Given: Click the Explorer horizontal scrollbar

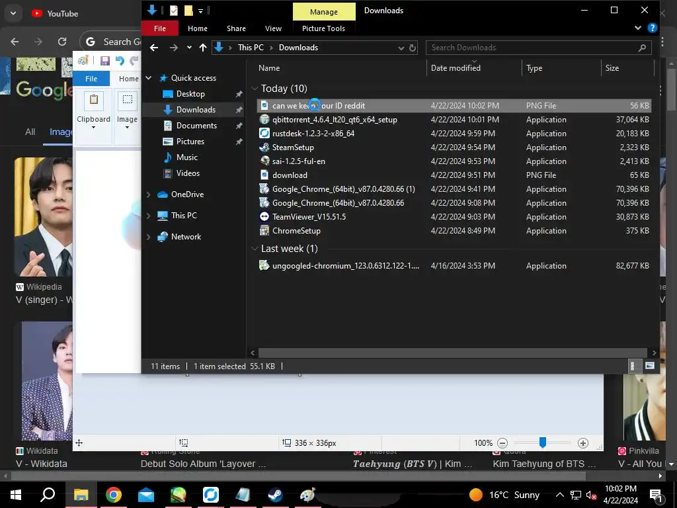Looking at the screenshot, I should point(452,353).
